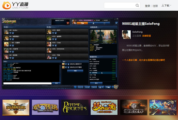
Task: Click the MK 天堂1号 player avatar
Action: pos(6,50)
